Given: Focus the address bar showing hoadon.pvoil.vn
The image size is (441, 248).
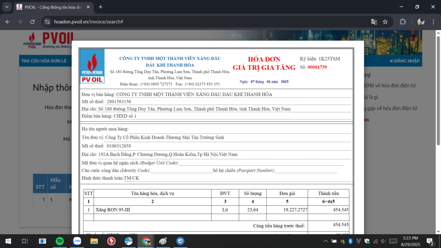Looking at the screenshot, I should pos(208,22).
